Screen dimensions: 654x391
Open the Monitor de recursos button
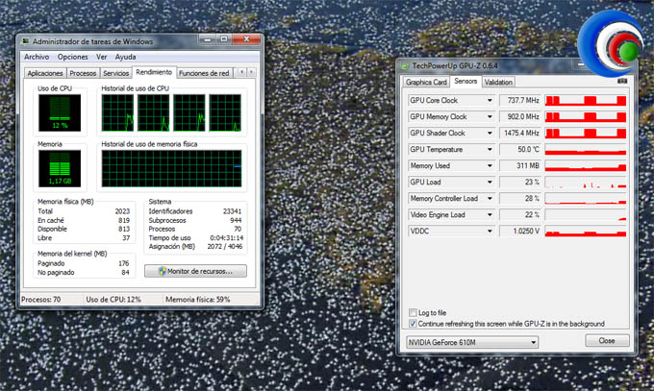(x=195, y=271)
